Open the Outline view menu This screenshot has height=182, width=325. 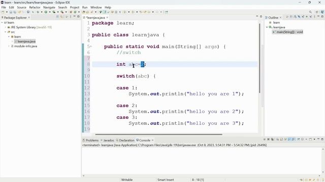(314, 17)
